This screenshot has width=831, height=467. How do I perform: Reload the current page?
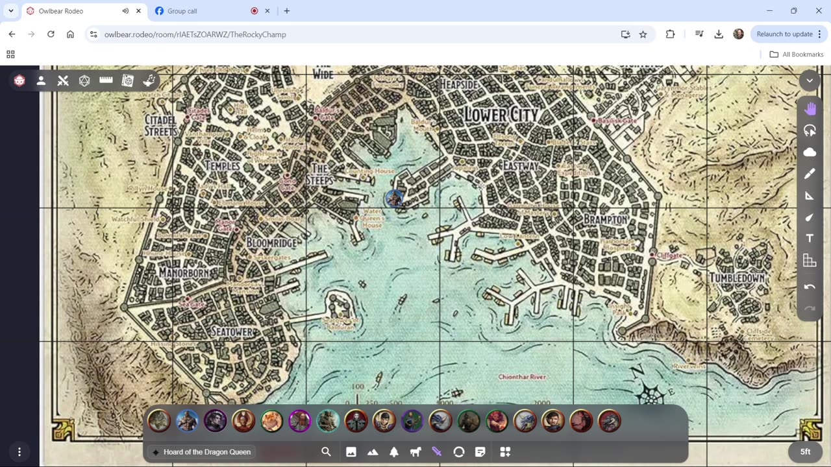(51, 34)
